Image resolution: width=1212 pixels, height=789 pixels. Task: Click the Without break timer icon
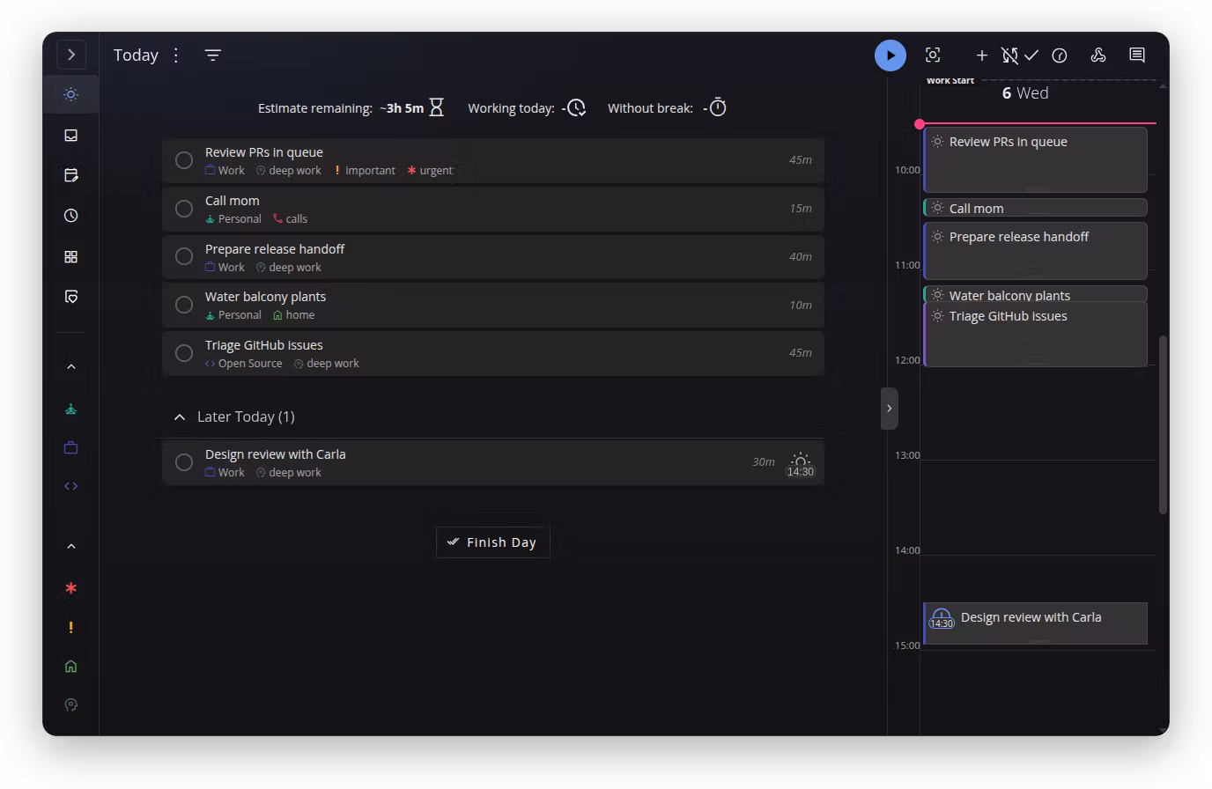(x=718, y=107)
